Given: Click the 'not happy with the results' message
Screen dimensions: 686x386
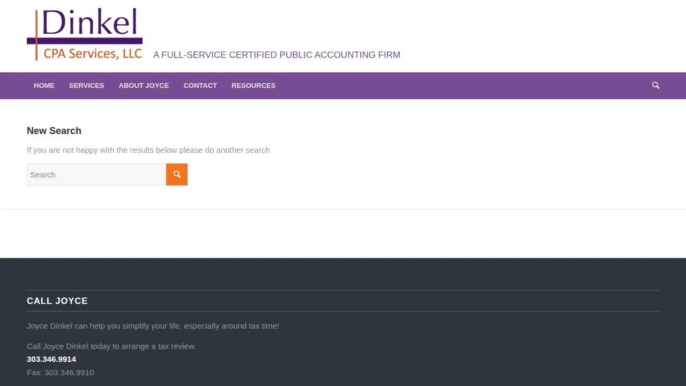Looking at the screenshot, I should (148, 150).
